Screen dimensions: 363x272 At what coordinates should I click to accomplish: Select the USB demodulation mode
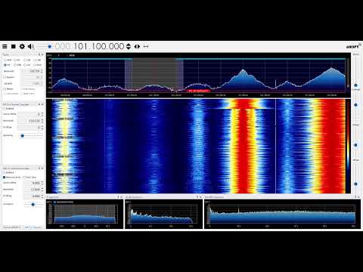[37, 60]
